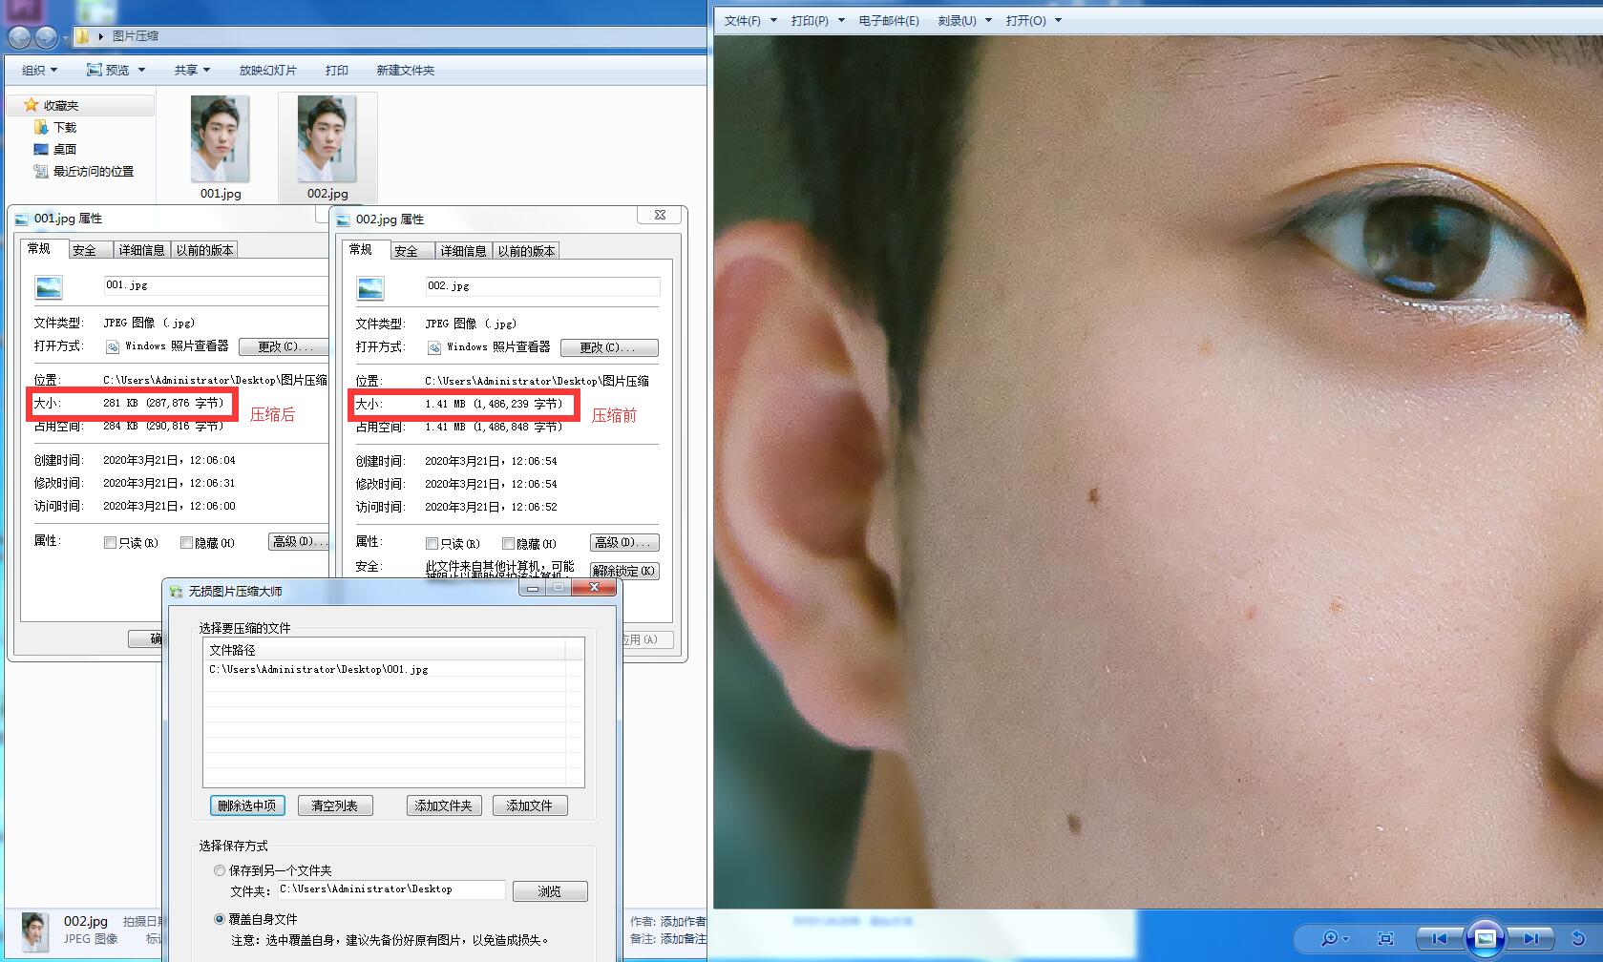
Task: Expand the 组织 dropdown in Explorer toolbar
Action: [x=39, y=70]
